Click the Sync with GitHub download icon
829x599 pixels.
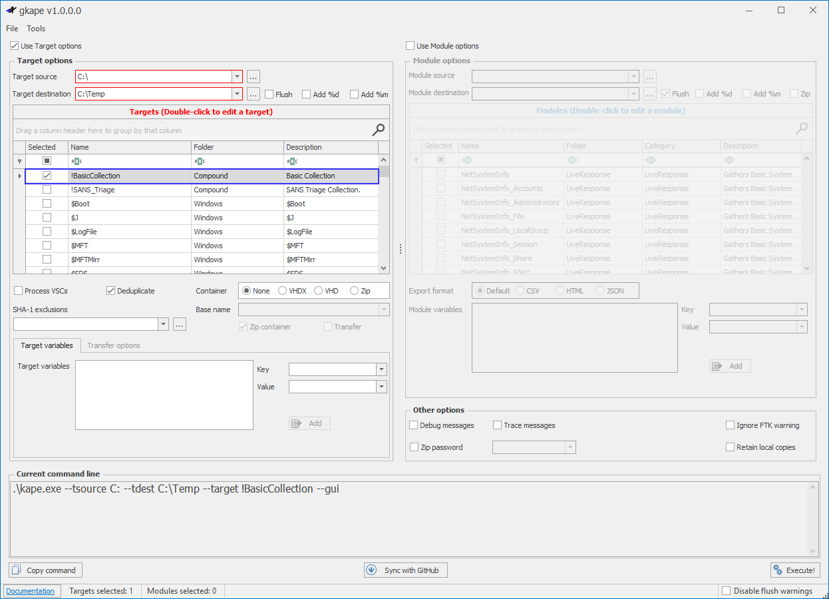coord(372,570)
